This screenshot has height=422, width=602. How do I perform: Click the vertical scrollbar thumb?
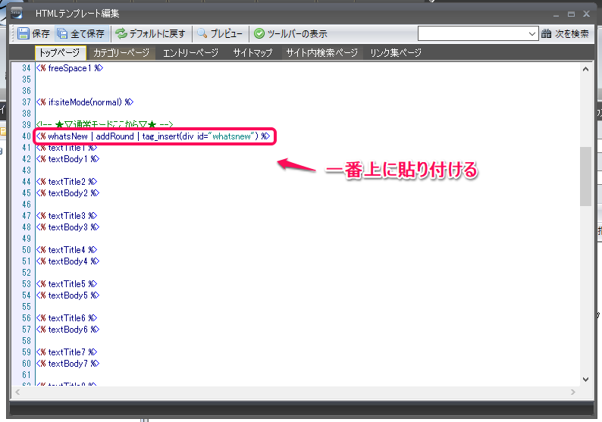click(585, 176)
